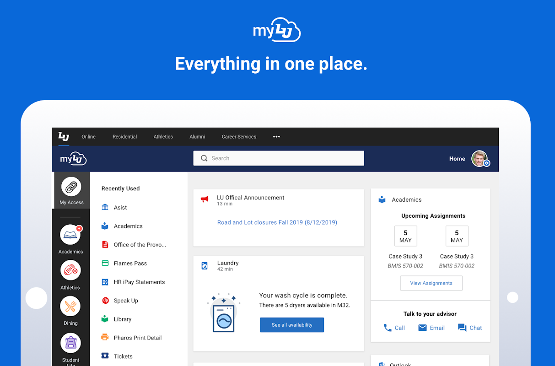
Task: Click the Upcoming Assignments heading
Action: pyautogui.click(x=433, y=215)
